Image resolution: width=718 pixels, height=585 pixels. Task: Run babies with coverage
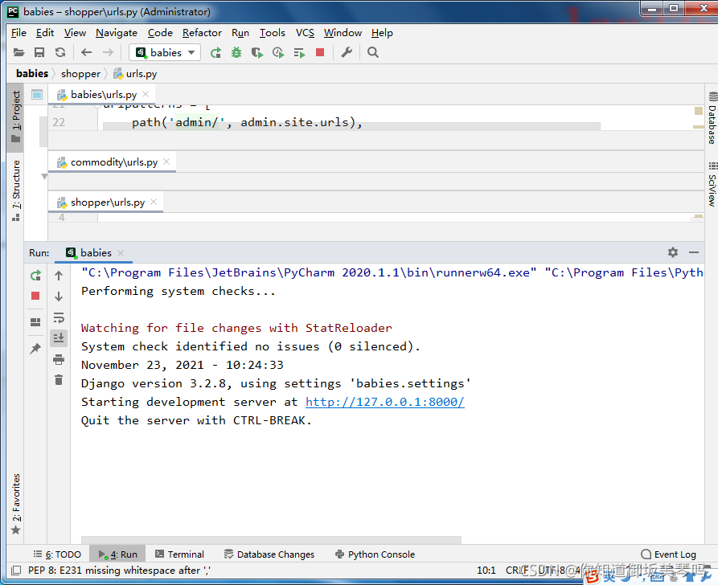[x=257, y=51]
